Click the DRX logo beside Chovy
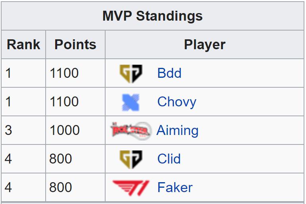 tap(131, 102)
